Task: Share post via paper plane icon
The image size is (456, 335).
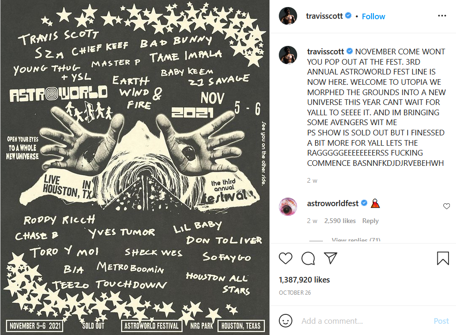Action: point(330,258)
